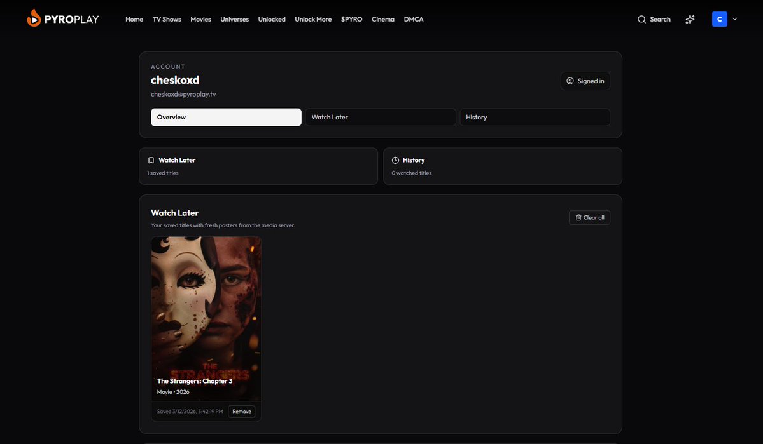Select the Overview tab
Viewport: 763px width, 444px height.
pos(226,117)
